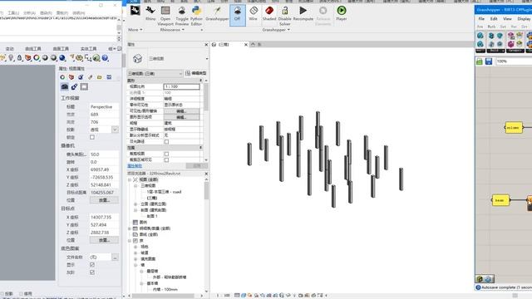Open Grasshopper File menu
Image resolution: width=532 pixels, height=299 pixels.
click(481, 18)
